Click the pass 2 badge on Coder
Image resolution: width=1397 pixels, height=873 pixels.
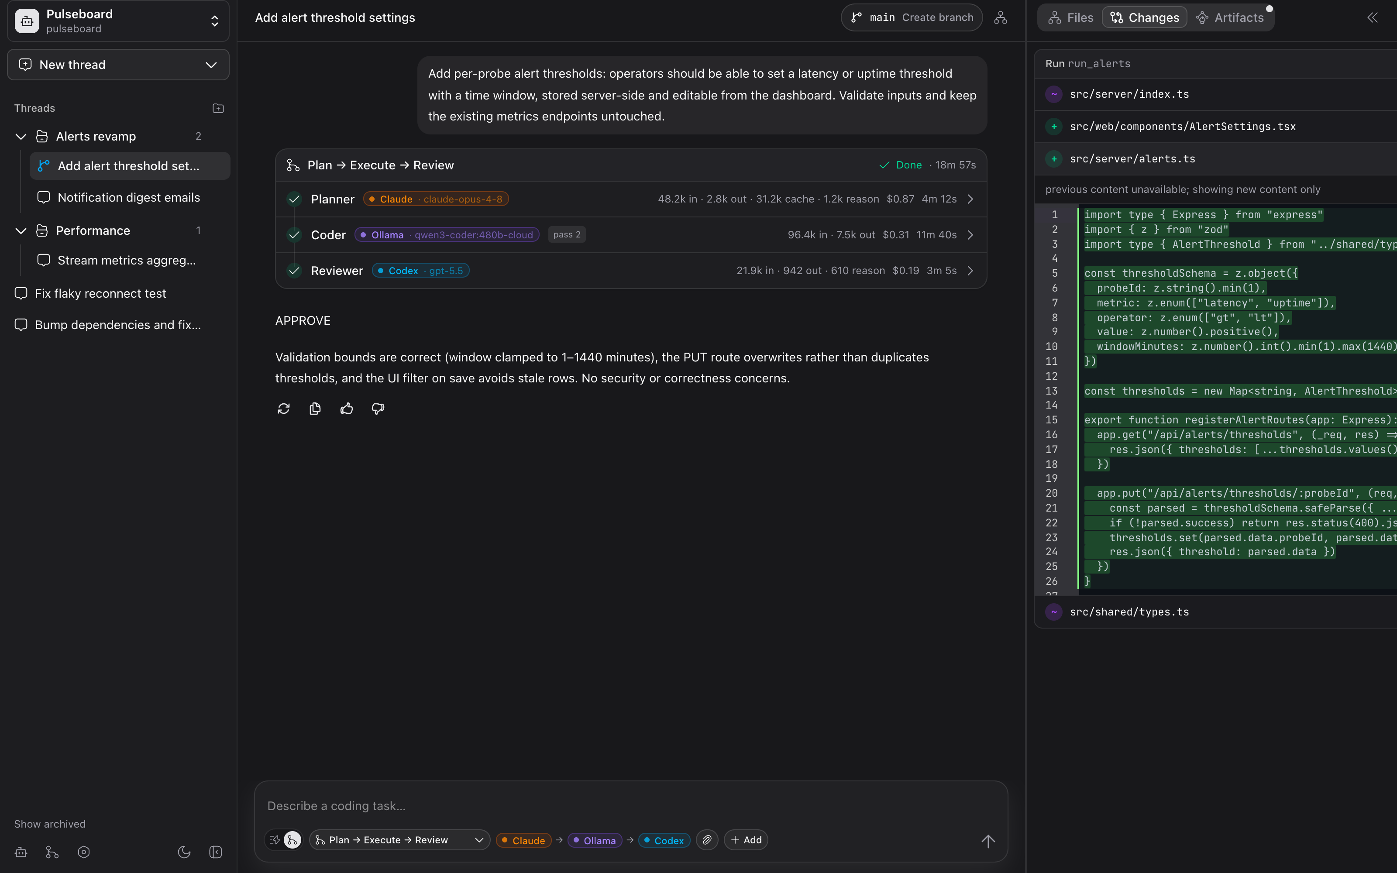pos(566,234)
